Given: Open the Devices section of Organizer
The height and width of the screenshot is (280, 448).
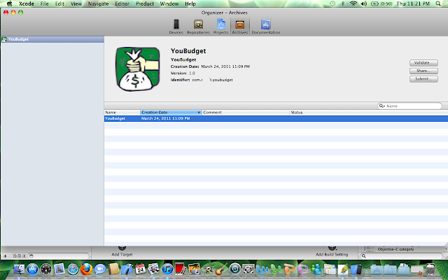Looking at the screenshot, I should (x=176, y=27).
